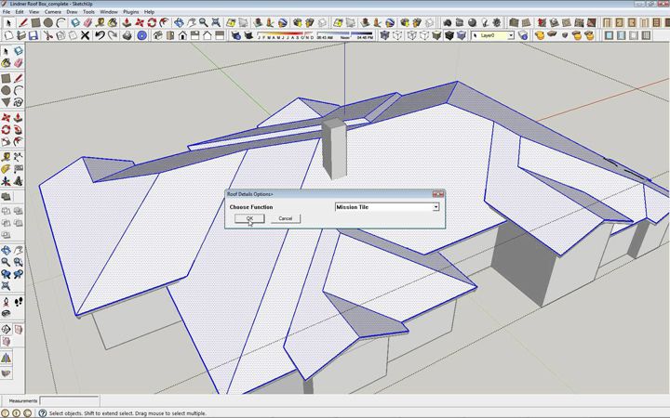
Task: Select the Arc tool in top toolbar
Action: point(60,22)
